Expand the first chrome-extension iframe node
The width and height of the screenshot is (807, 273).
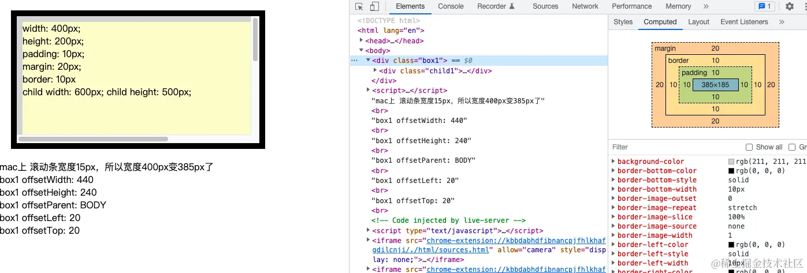click(x=368, y=240)
